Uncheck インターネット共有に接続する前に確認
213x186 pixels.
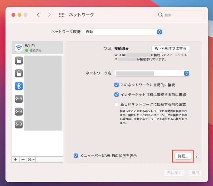coord(116,95)
